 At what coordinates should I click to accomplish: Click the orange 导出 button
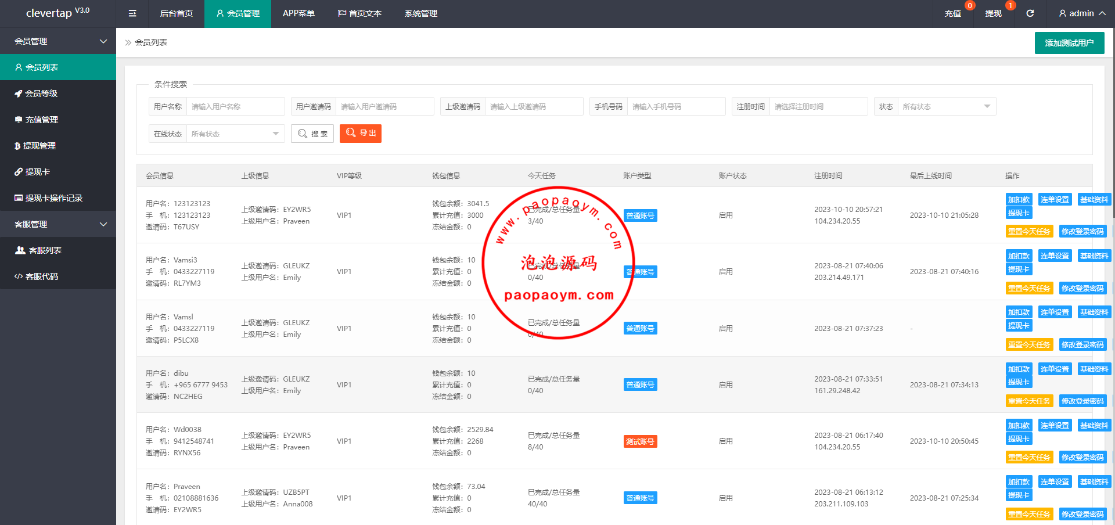pyautogui.click(x=361, y=134)
